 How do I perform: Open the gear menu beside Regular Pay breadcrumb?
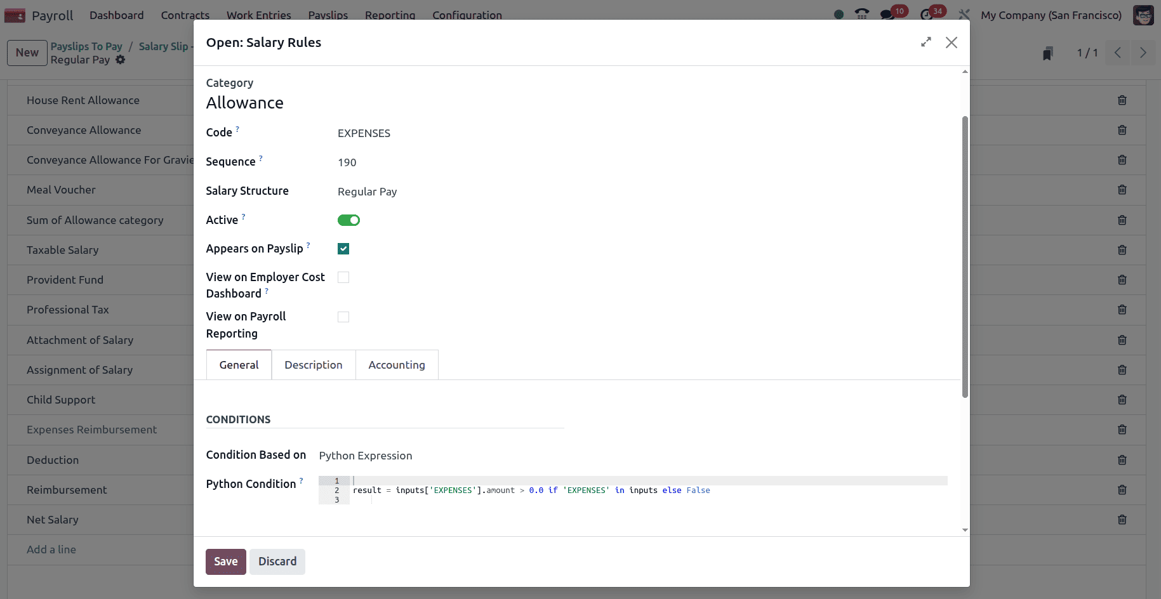tap(121, 60)
